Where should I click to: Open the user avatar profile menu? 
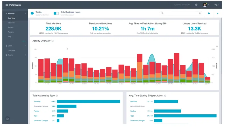pos(205,5)
